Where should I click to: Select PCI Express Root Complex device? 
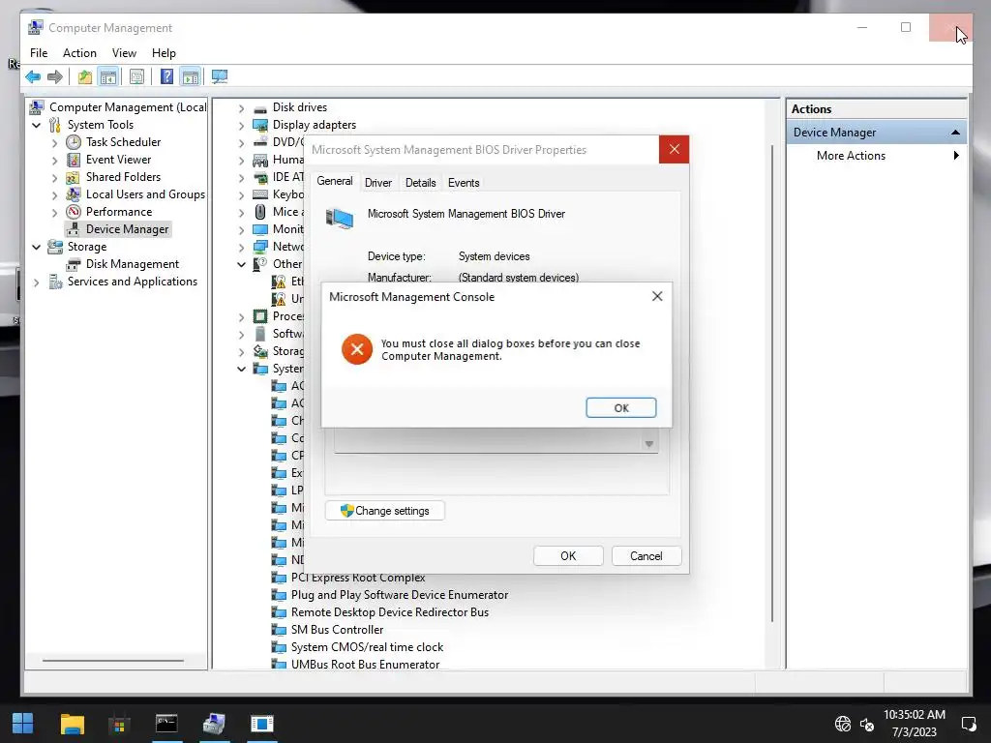[x=358, y=578]
